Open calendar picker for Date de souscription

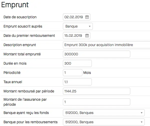coord(87,17)
